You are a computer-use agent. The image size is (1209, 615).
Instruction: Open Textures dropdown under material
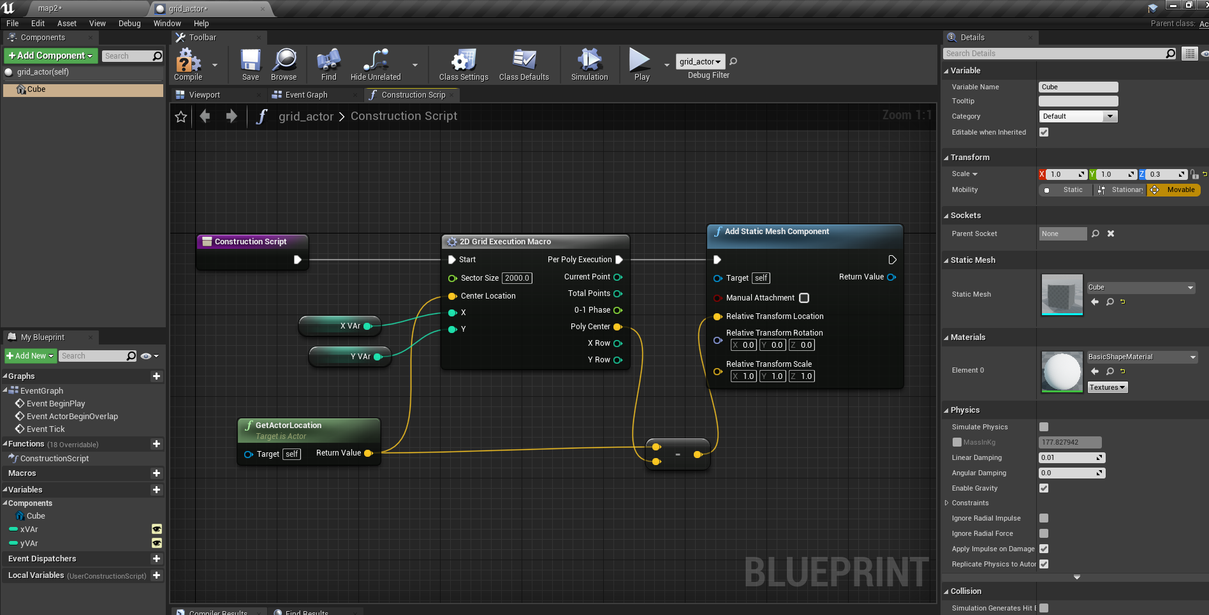coord(1107,387)
